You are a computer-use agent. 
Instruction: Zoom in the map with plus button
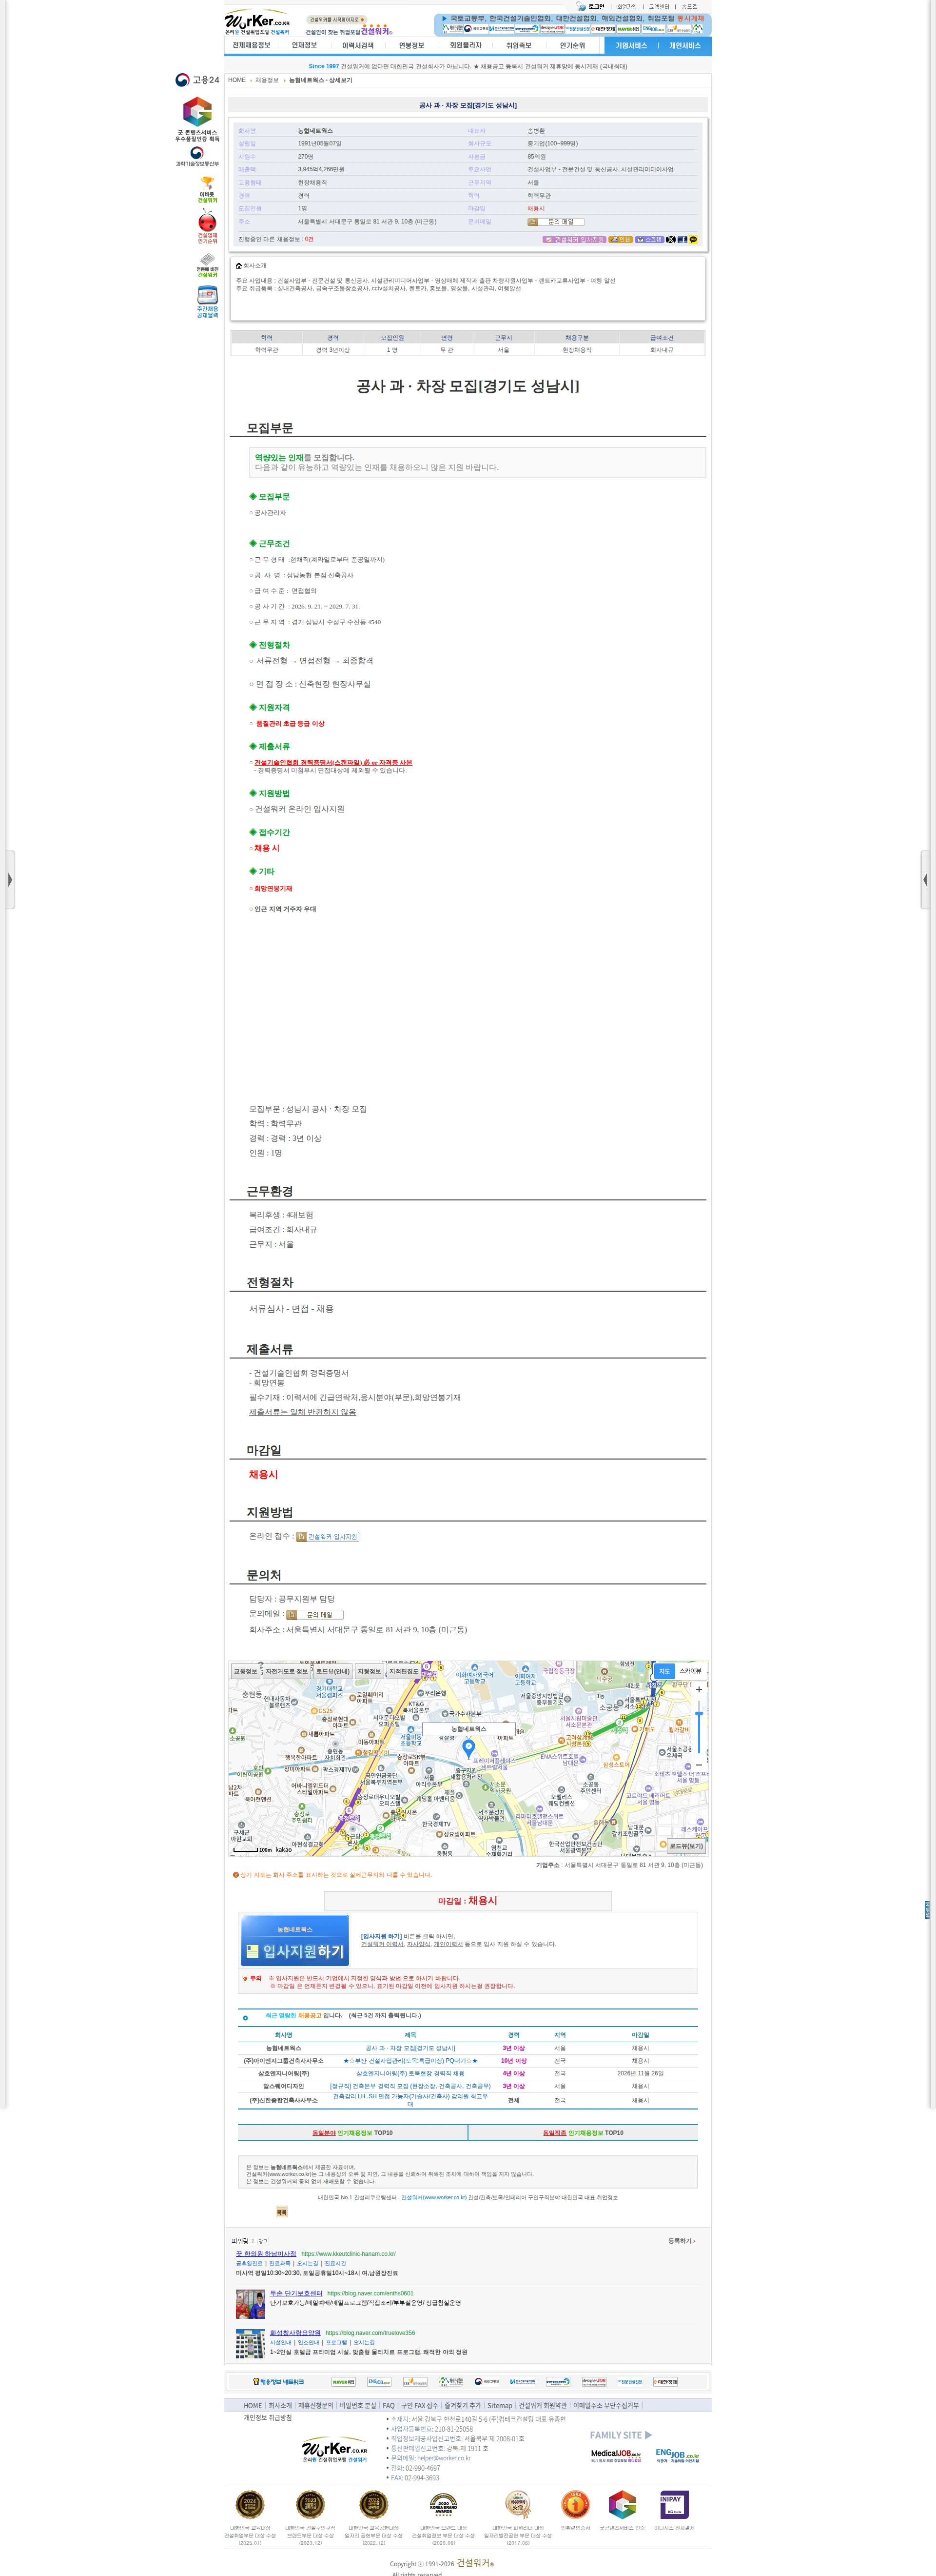click(698, 1689)
